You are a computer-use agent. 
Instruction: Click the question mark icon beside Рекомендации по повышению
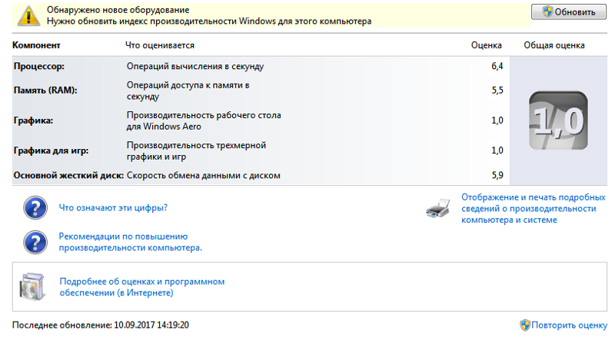35,243
